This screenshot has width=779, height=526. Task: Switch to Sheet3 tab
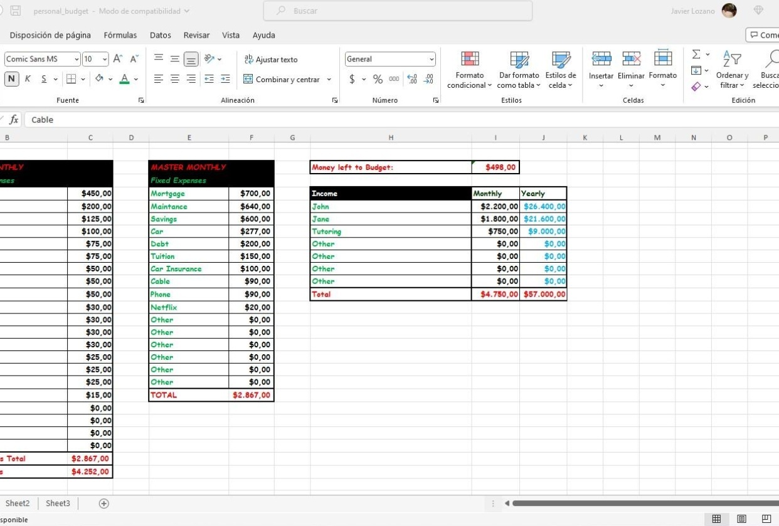click(x=58, y=503)
